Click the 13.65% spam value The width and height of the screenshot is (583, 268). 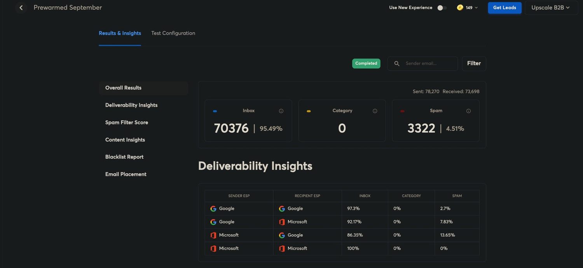[447, 235]
